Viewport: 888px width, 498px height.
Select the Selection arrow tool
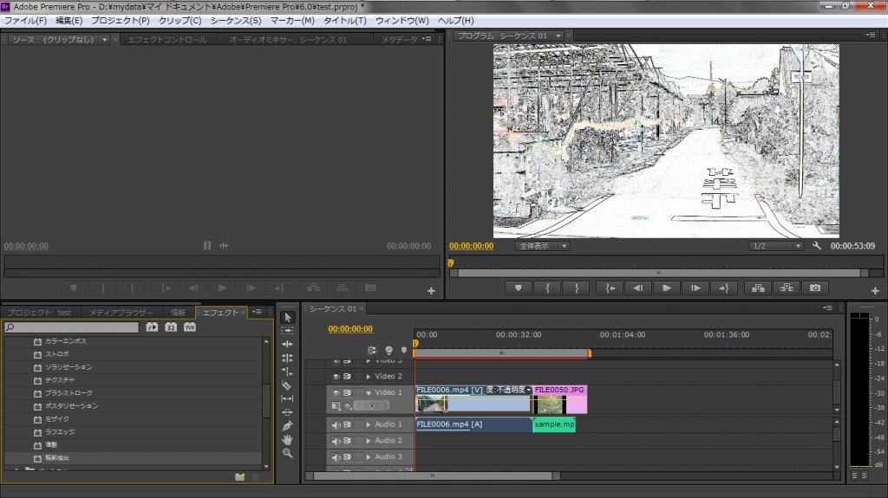click(287, 318)
